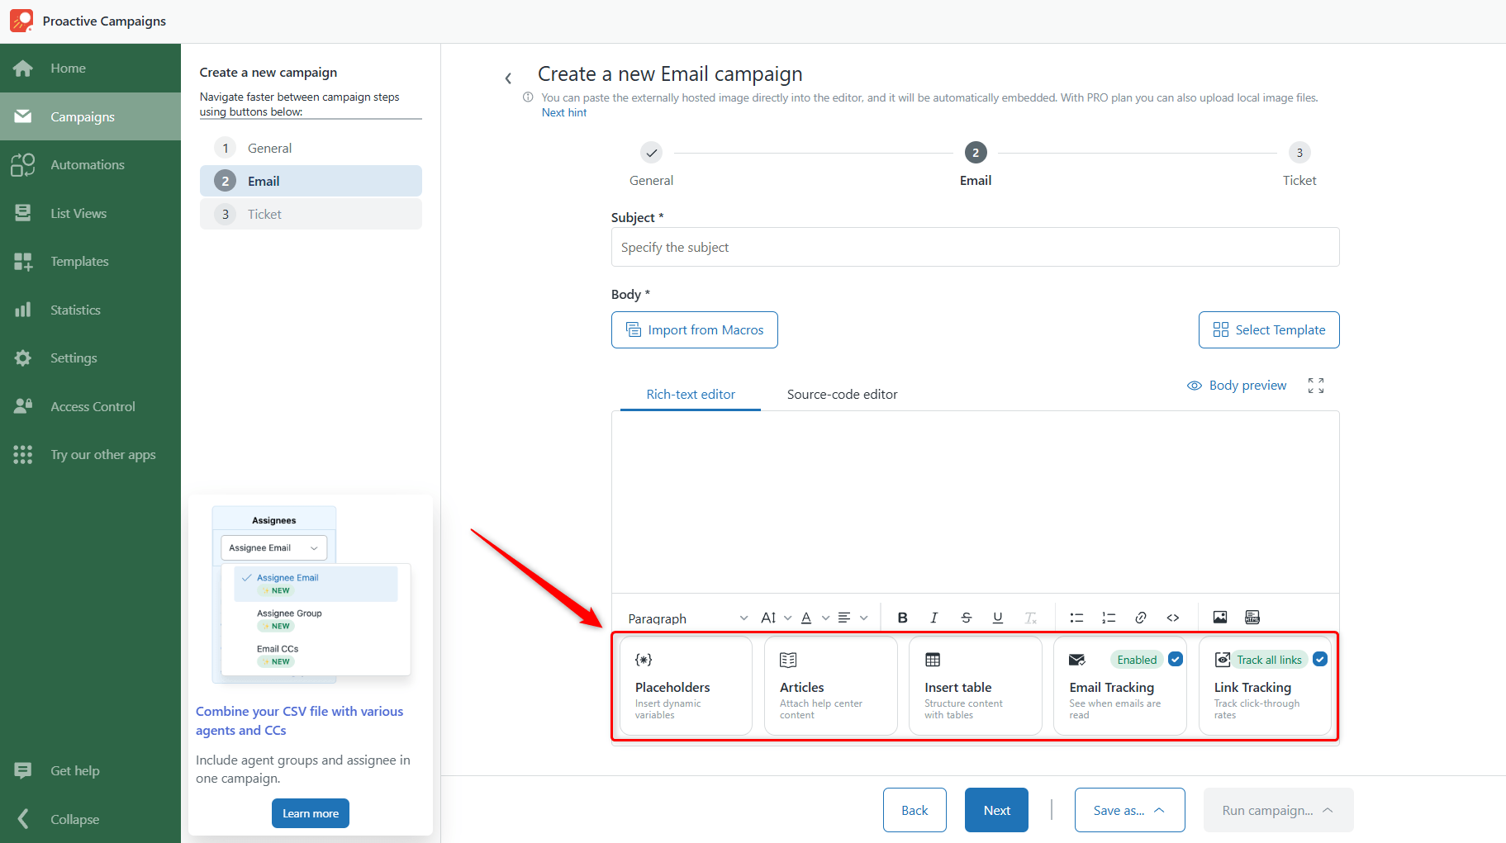Toggle bold formatting in editor toolbar
1506x843 pixels.
click(902, 618)
